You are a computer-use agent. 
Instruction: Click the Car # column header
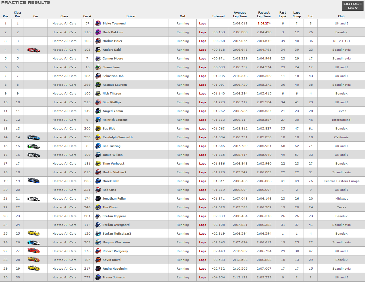(x=87, y=16)
